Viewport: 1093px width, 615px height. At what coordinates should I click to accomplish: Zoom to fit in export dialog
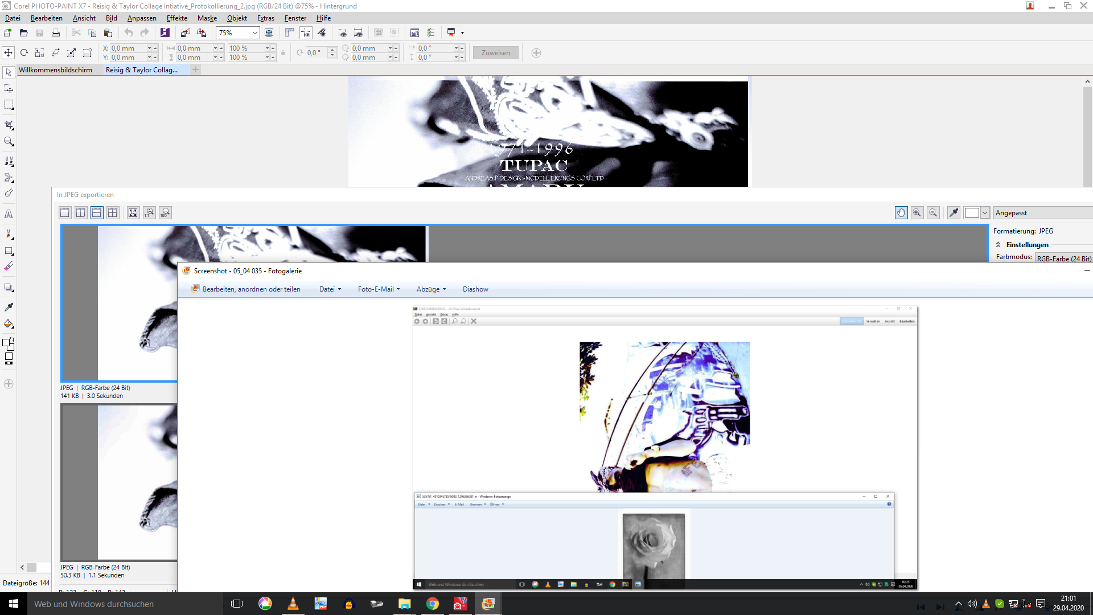click(133, 212)
